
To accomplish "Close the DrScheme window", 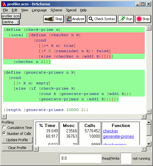I will (149, 4).
